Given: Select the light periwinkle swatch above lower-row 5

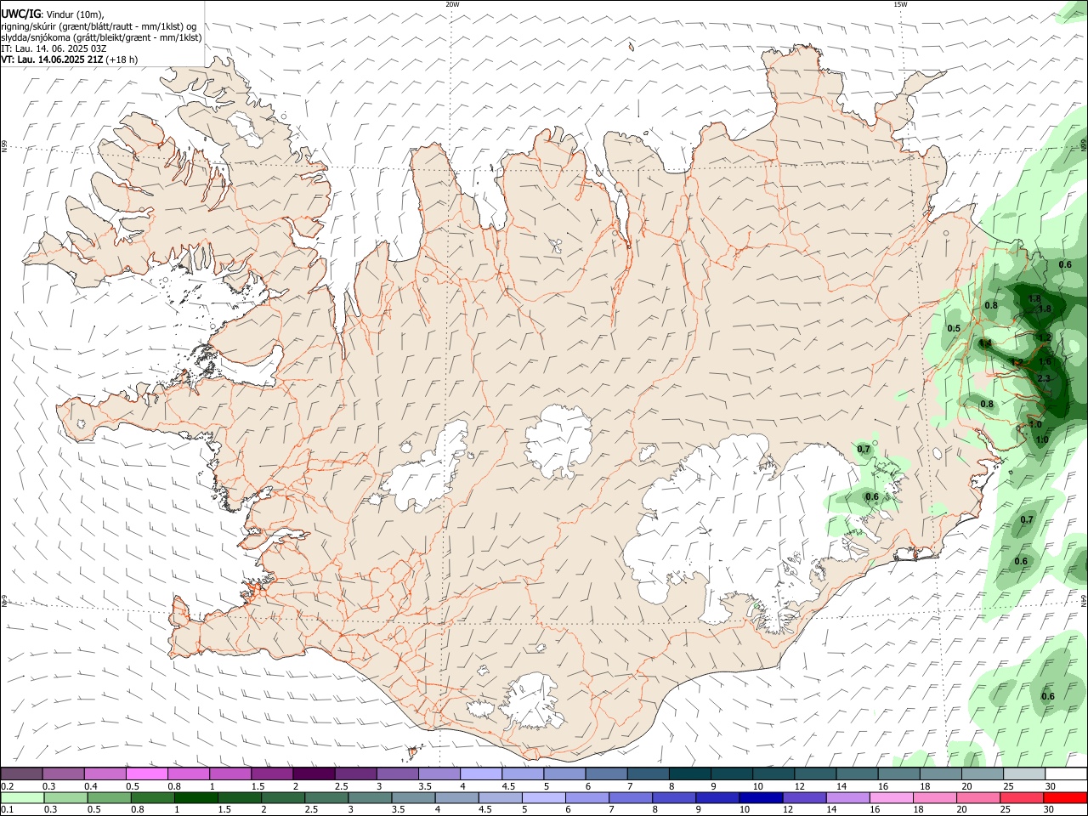Looking at the screenshot, I should 544,798.
